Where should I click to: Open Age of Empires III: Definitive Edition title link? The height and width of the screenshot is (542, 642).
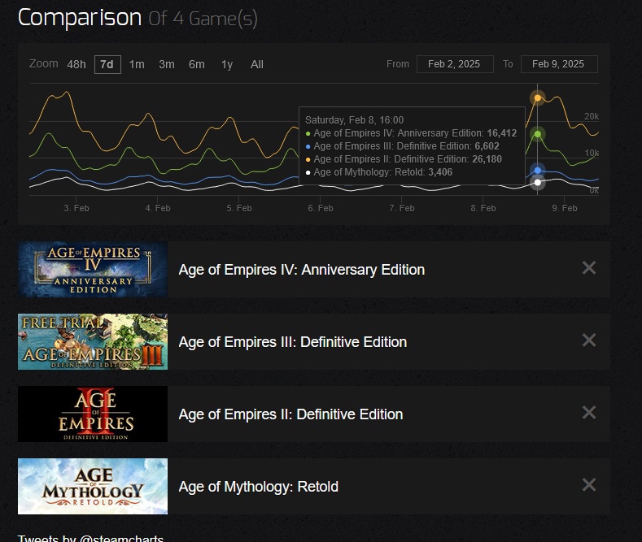pyautogui.click(x=293, y=342)
